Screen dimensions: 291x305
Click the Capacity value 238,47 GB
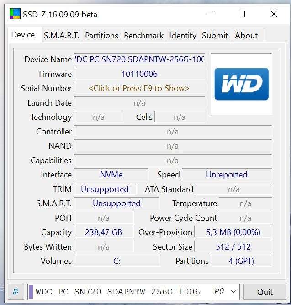pos(103,232)
